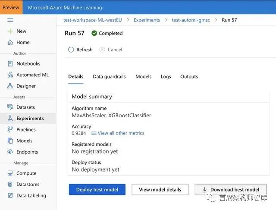Go to Home in the sidebar
This screenshot has height=210, width=276.
point(23,42)
